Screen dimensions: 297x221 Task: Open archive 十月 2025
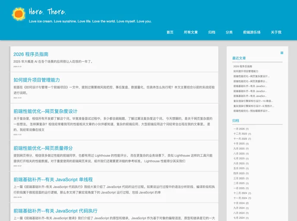[239, 144]
